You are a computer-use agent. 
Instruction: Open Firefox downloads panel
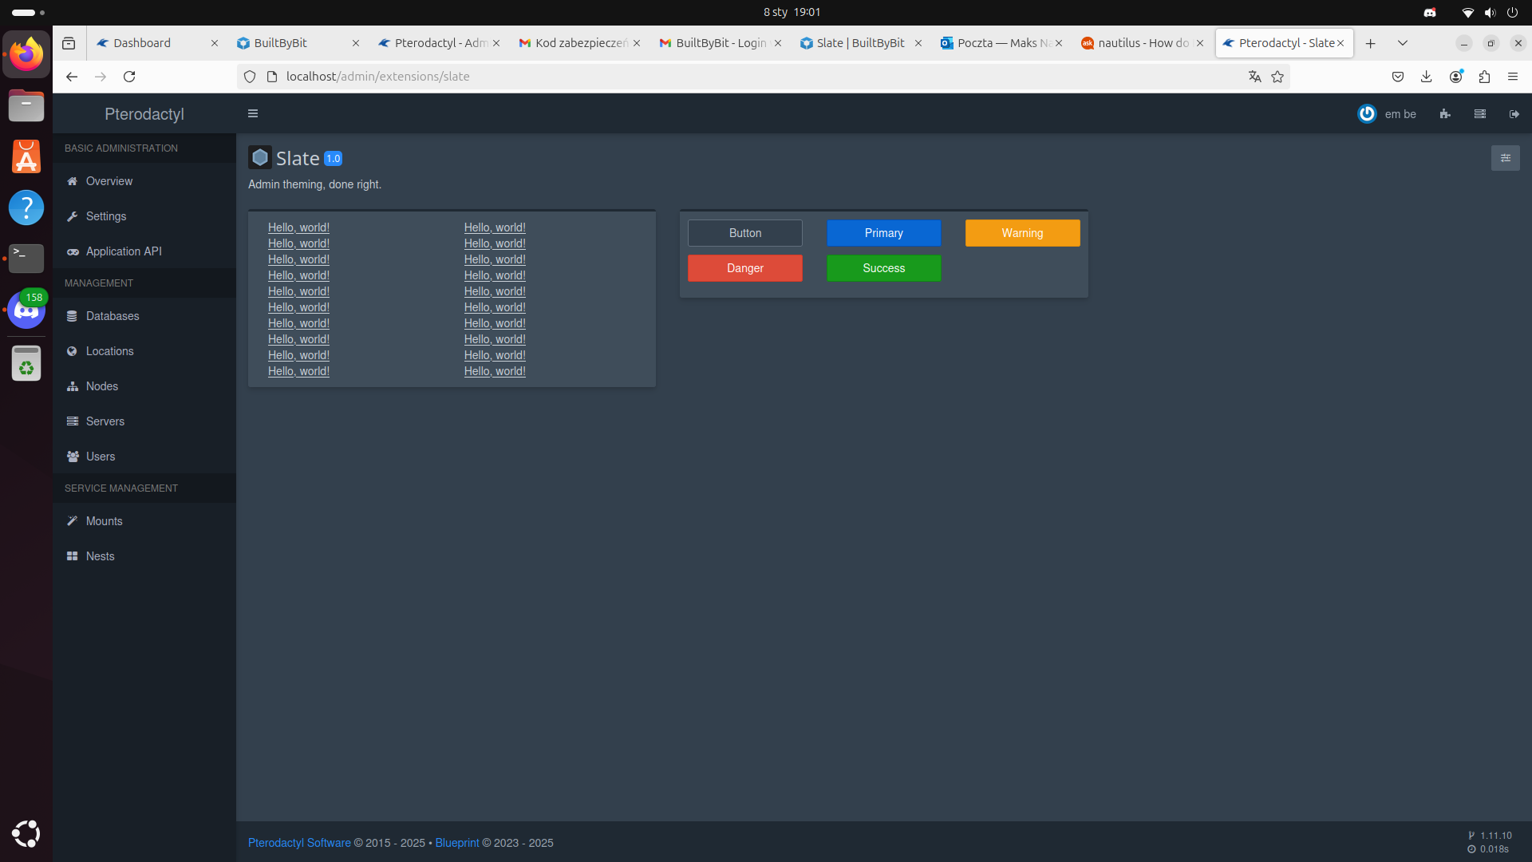tap(1427, 77)
